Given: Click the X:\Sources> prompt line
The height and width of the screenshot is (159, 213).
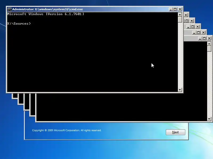Looking at the screenshot, I should pos(19,24).
